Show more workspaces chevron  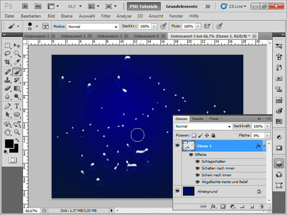point(208,6)
